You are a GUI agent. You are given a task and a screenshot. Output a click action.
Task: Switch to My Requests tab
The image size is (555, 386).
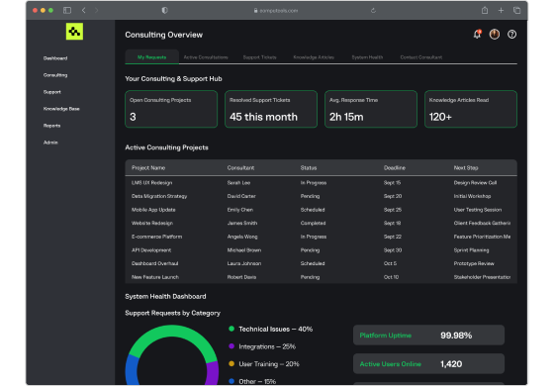tap(151, 57)
